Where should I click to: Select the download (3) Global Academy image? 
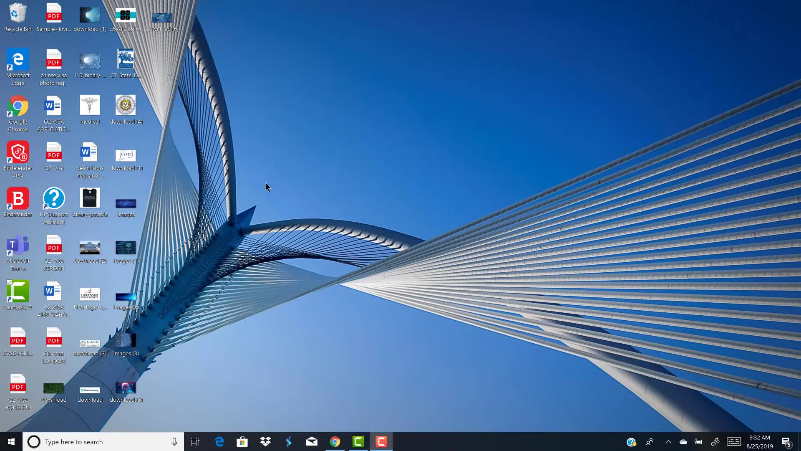[x=90, y=347]
